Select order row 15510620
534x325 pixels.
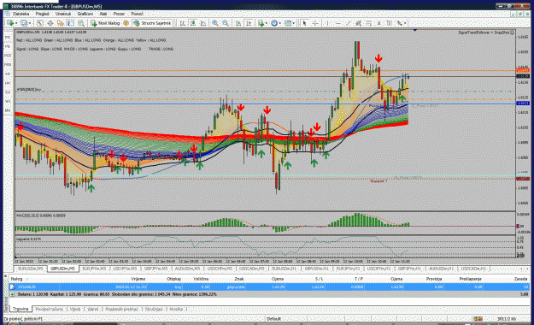click(269, 287)
